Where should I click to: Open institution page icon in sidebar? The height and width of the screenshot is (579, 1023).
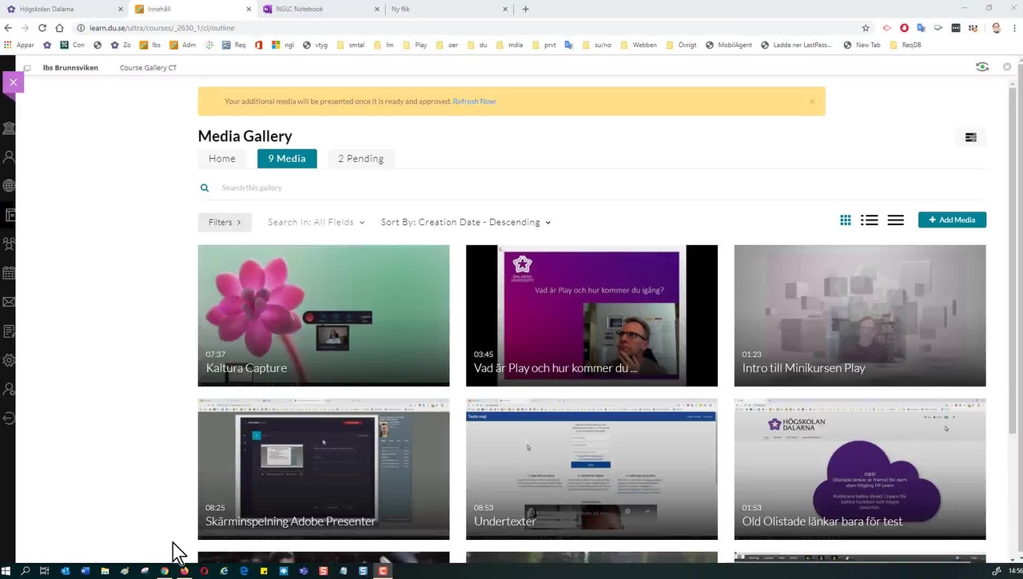pyautogui.click(x=10, y=129)
